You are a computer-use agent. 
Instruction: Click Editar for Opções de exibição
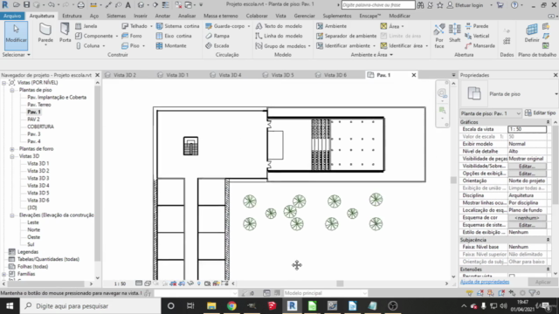point(527,174)
